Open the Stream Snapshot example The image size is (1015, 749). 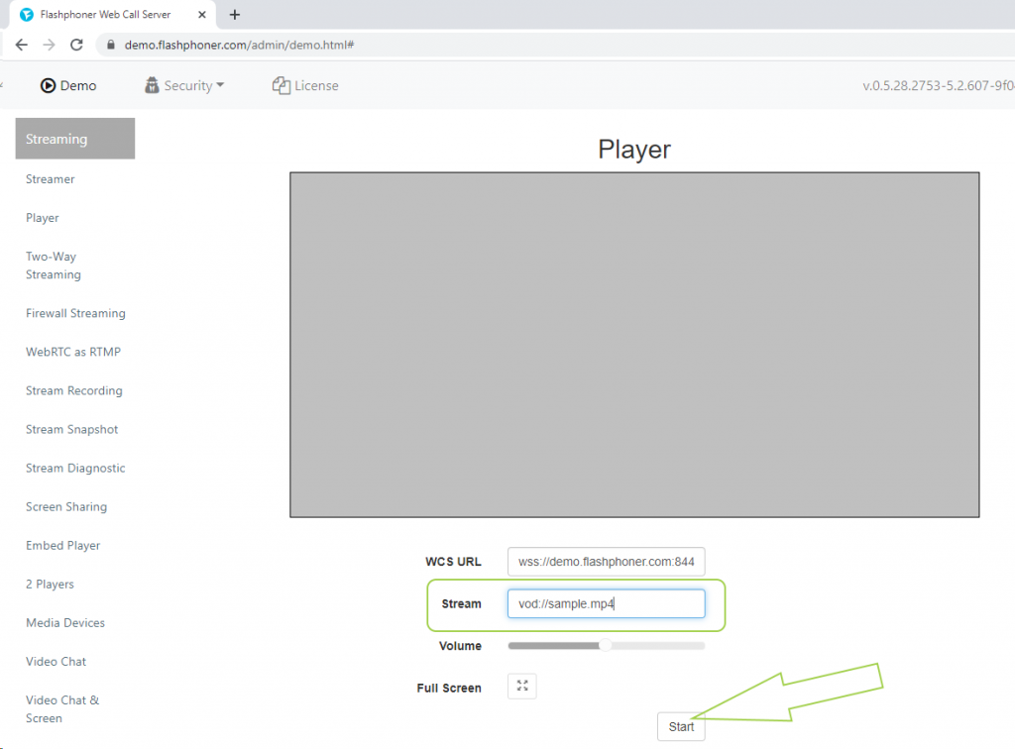coord(71,429)
